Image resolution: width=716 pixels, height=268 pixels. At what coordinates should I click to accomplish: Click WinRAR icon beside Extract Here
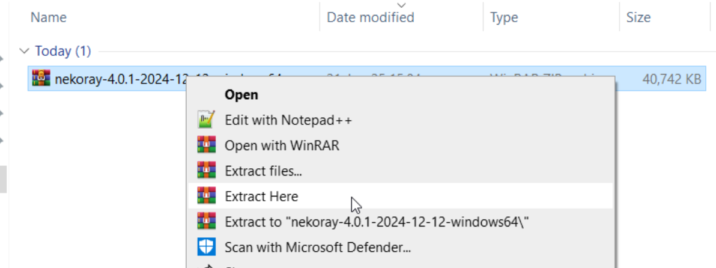click(x=206, y=196)
